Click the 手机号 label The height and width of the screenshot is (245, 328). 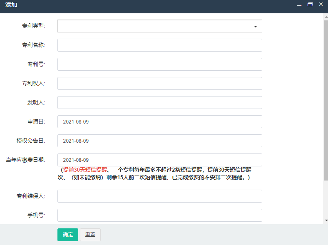coord(36,215)
